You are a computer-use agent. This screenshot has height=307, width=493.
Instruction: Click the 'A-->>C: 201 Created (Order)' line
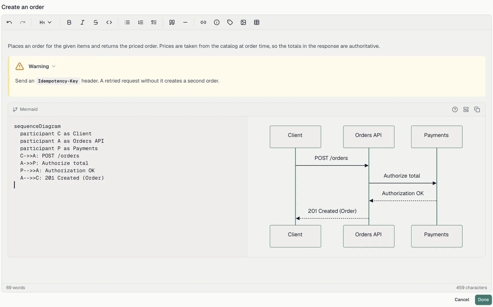point(62,178)
